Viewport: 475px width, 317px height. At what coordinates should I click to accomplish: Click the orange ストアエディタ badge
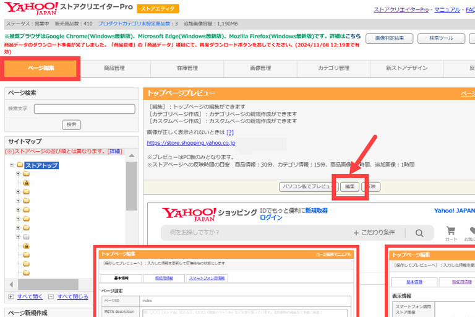coord(158,9)
